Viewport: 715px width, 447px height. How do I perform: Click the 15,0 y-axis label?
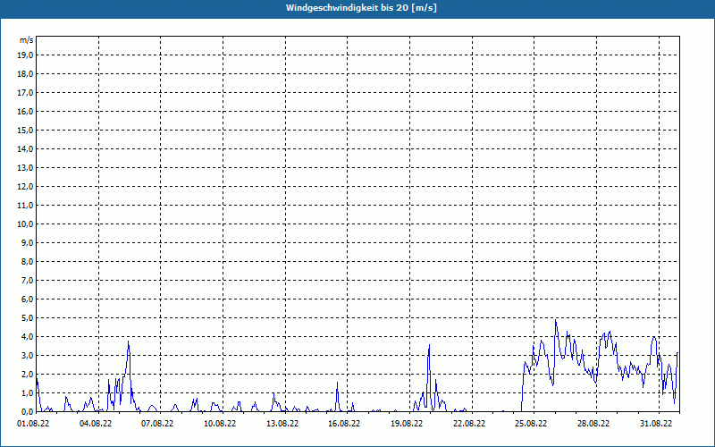25,130
